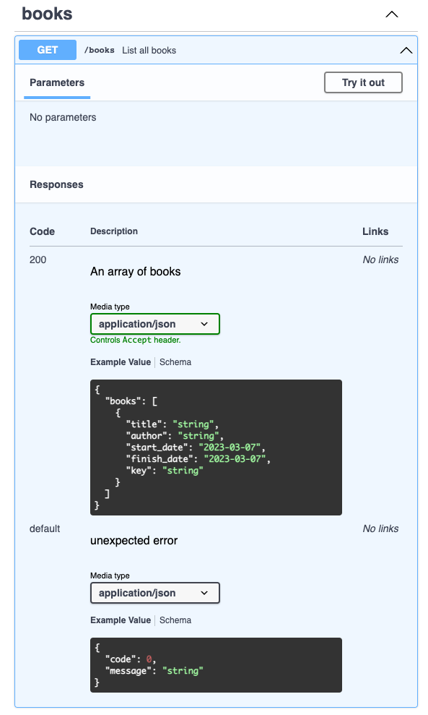Collapse the GET /books operation chevron
This screenshot has height=715, width=428.
point(406,50)
